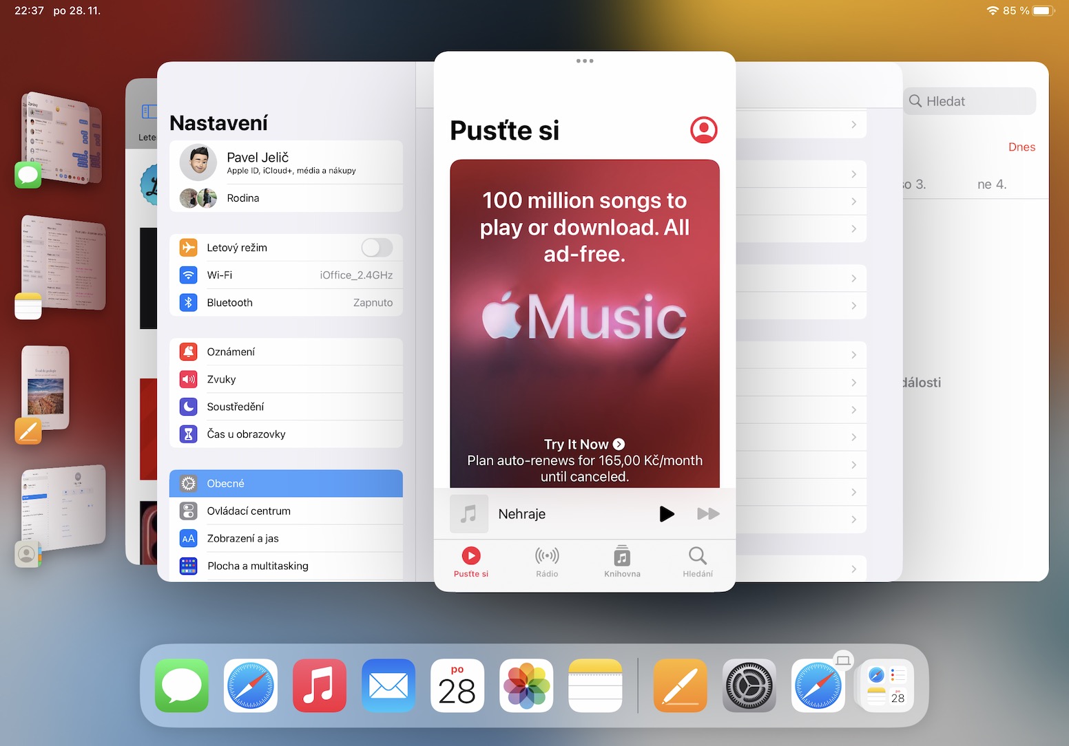
Task: Open the Safari icon with Handoff badge in dock
Action: pyautogui.click(x=818, y=685)
